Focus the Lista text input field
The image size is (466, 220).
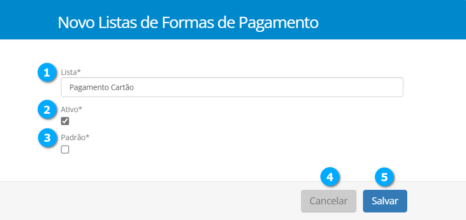point(232,87)
